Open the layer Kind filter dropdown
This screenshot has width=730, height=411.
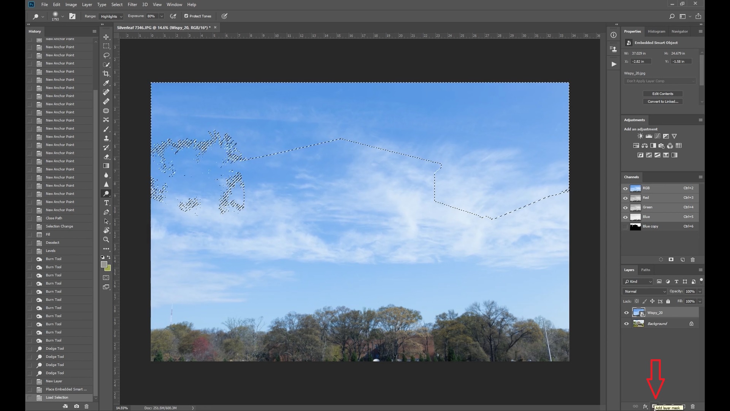(x=638, y=282)
